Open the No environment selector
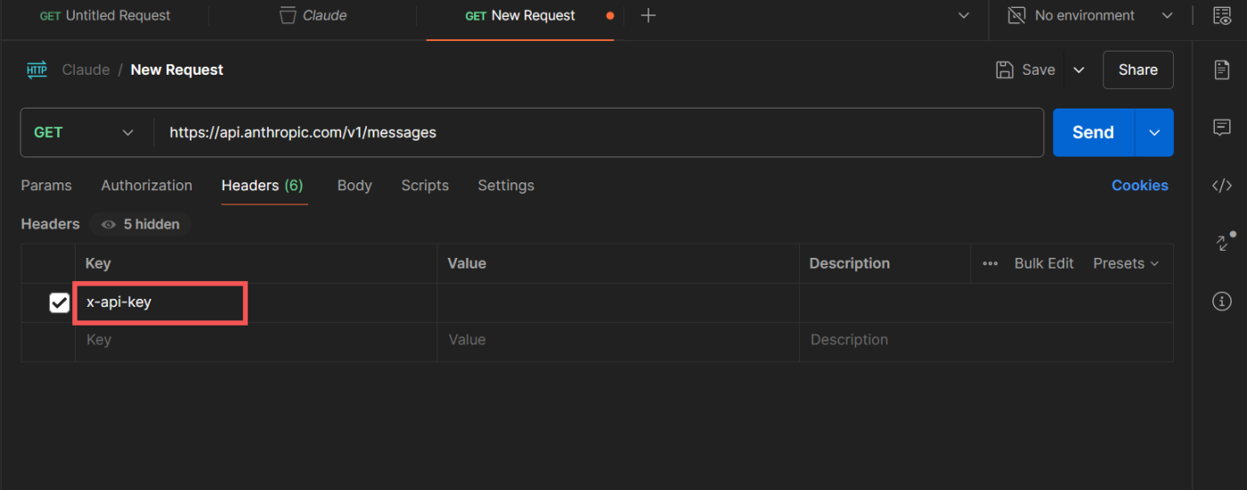 (x=1090, y=15)
